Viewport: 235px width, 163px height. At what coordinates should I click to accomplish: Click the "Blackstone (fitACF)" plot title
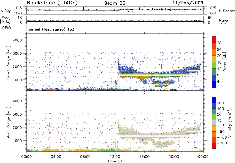pyautogui.click(x=52, y=3)
